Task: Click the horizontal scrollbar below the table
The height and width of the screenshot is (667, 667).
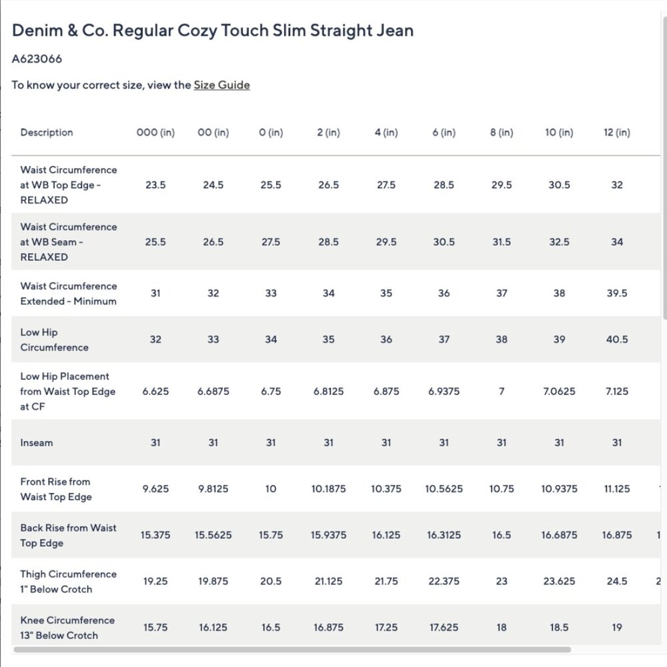Action: coord(292,649)
